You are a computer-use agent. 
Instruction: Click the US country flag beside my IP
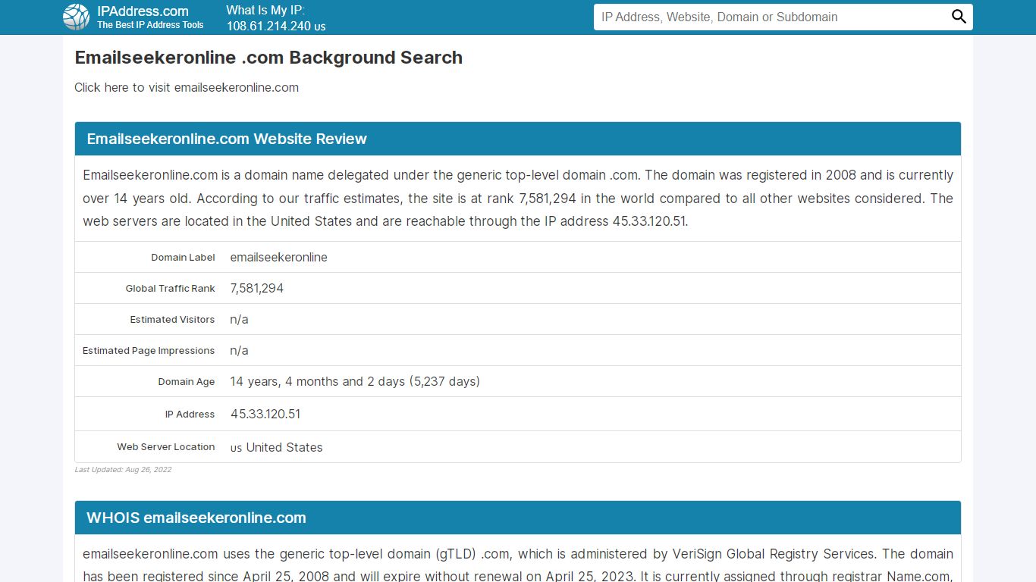320,27
